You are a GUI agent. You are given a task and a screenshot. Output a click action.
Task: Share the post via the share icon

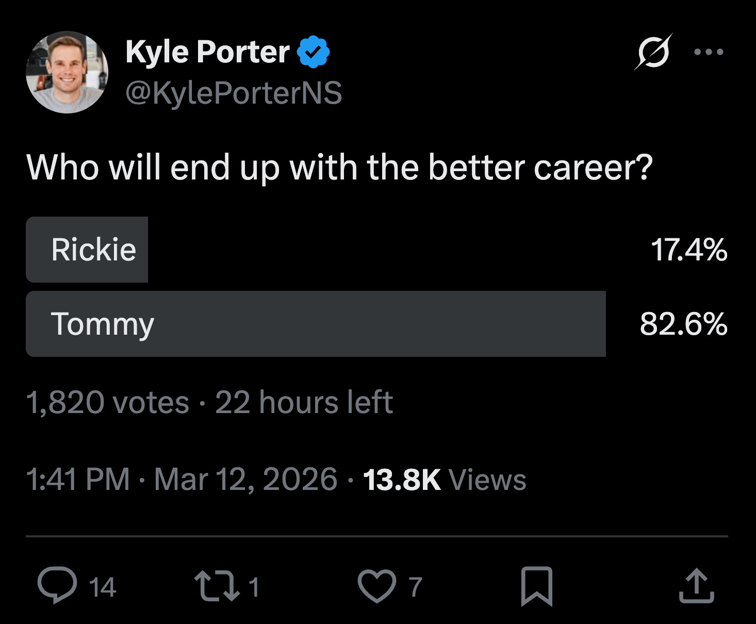[x=696, y=586]
